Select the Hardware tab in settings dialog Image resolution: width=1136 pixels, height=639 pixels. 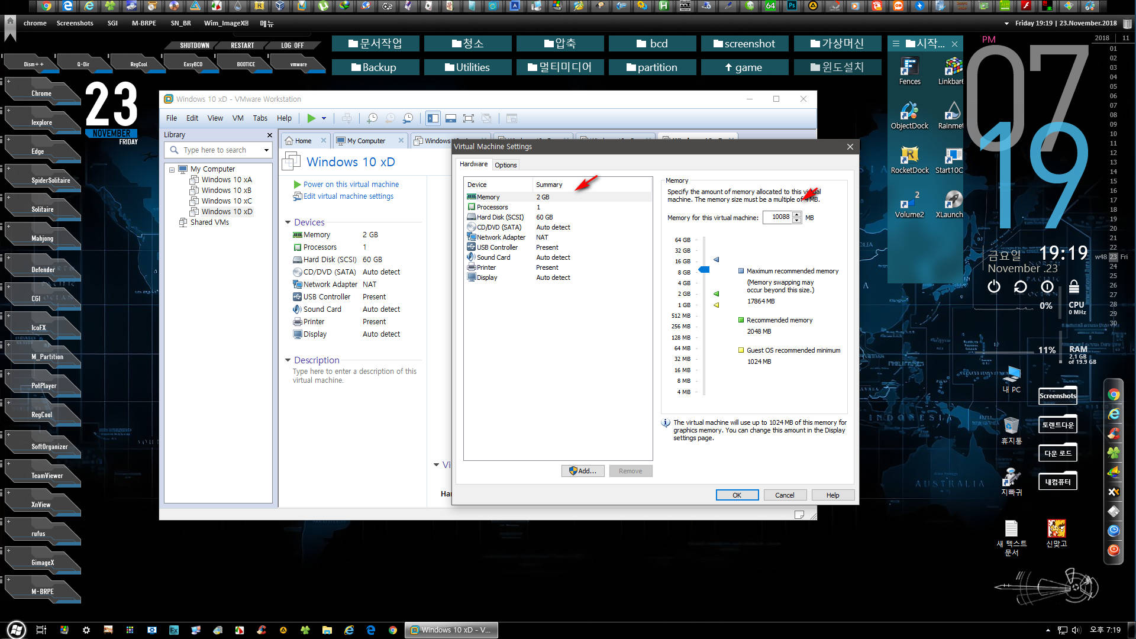[x=473, y=164]
